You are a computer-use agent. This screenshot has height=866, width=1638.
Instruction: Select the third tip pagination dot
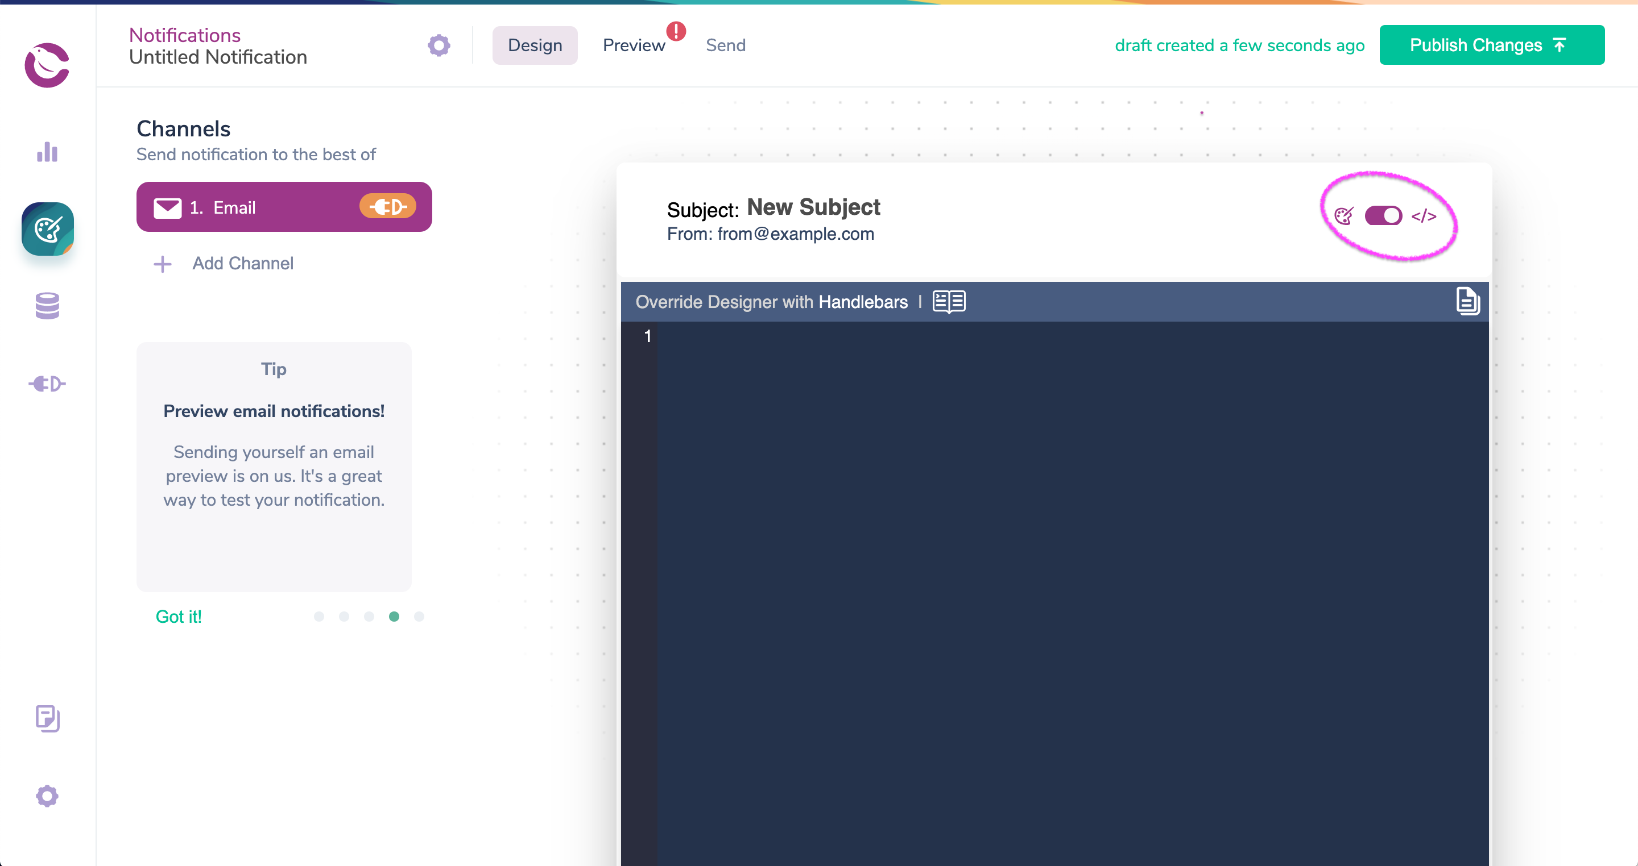click(369, 617)
